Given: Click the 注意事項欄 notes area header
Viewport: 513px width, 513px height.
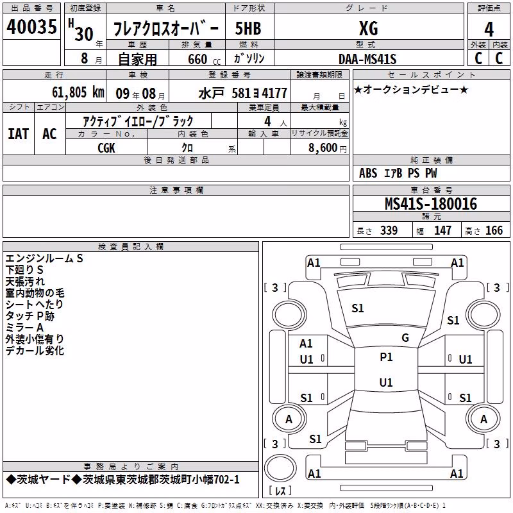Looking at the screenshot, I should pyautogui.click(x=176, y=190).
